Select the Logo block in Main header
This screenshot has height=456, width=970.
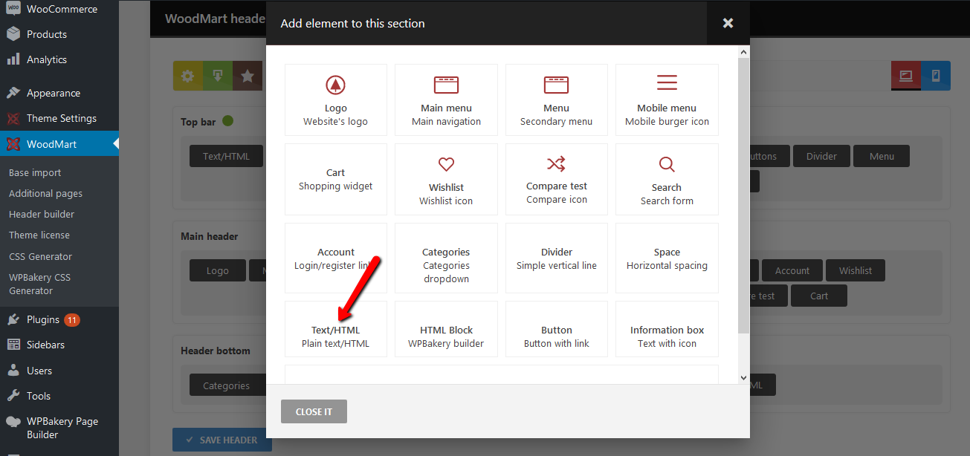[218, 270]
